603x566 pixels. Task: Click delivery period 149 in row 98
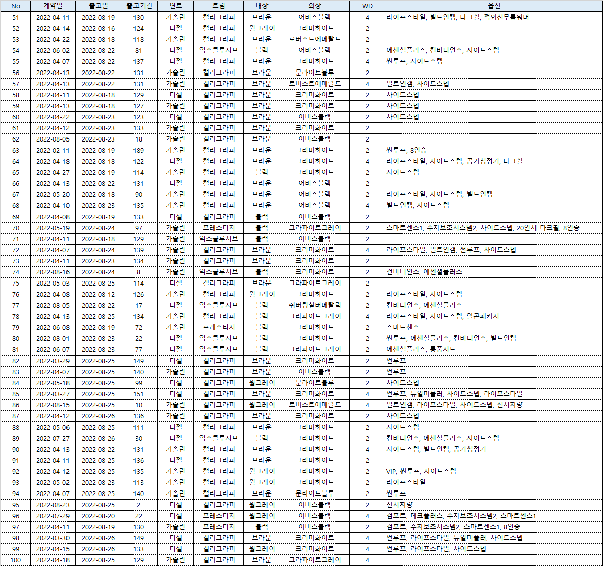(x=139, y=538)
